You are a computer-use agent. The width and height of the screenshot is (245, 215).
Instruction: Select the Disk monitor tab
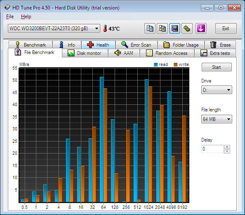pyautogui.click(x=85, y=53)
